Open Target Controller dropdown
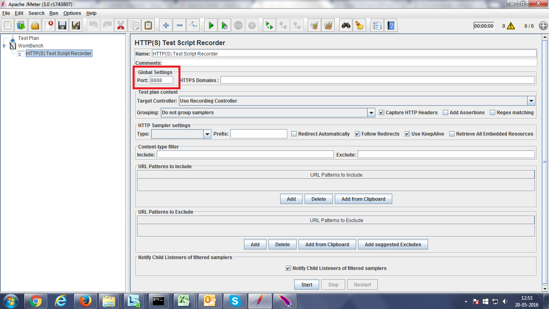Image resolution: width=549 pixels, height=309 pixels. click(x=531, y=101)
